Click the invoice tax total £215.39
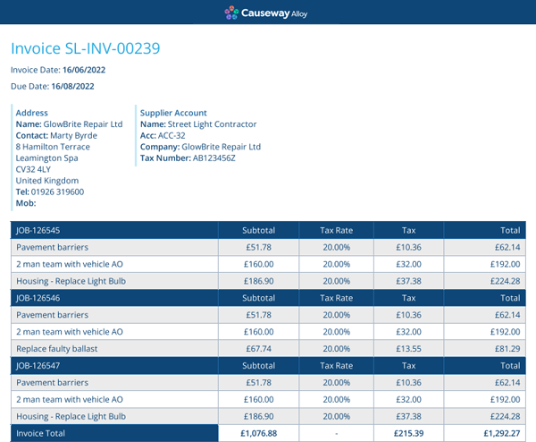 408,433
